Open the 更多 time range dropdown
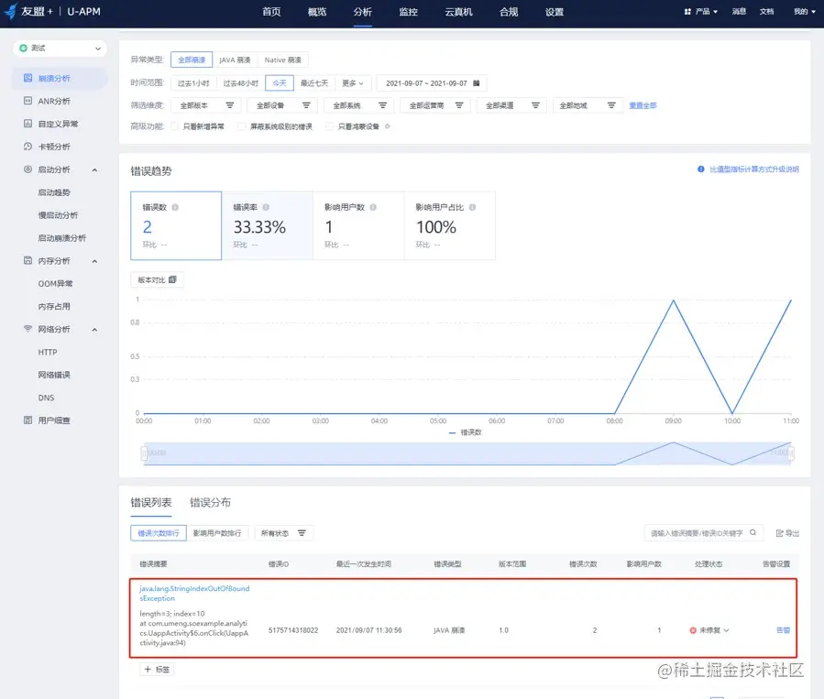The width and height of the screenshot is (824, 699). tap(353, 83)
